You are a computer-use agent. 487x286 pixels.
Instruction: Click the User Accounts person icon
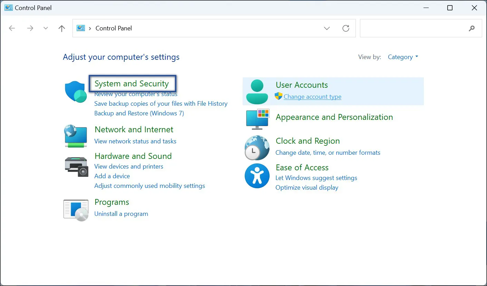(x=257, y=92)
